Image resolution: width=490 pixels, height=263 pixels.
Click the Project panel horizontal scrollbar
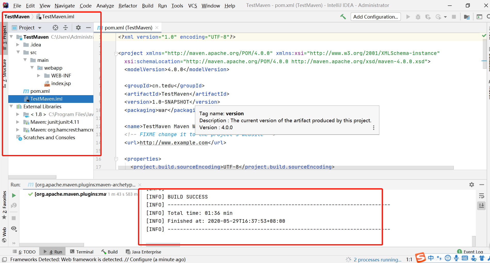click(32, 177)
